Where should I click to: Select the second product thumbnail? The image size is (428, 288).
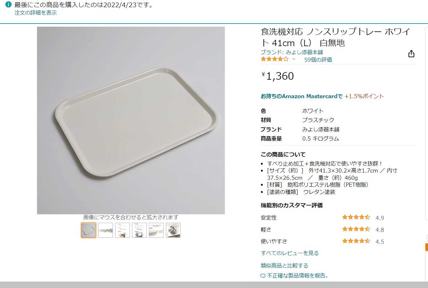point(105,230)
